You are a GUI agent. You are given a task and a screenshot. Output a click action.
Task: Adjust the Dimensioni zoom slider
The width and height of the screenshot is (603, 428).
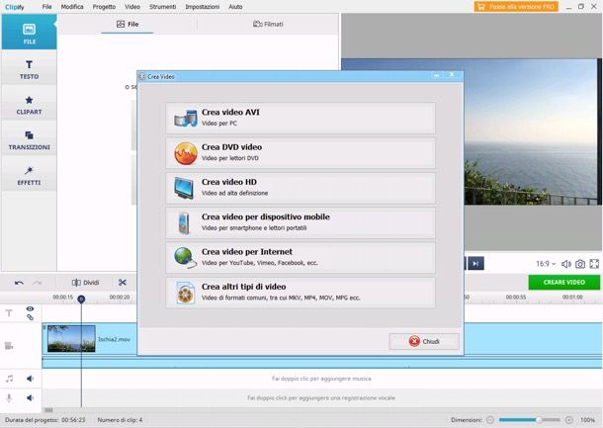pyautogui.click(x=529, y=420)
